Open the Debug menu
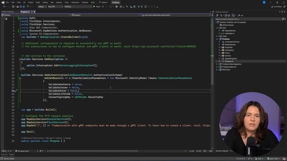 point(45,2)
